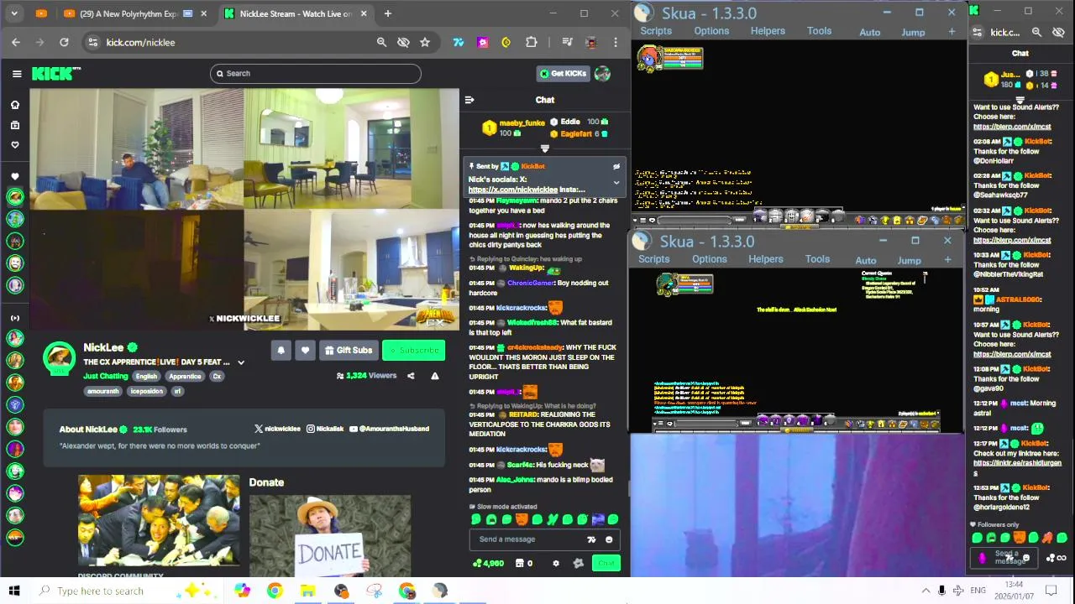Click the Discord community image
Viewport: 1075px width, 604px height.
pyautogui.click(x=159, y=521)
